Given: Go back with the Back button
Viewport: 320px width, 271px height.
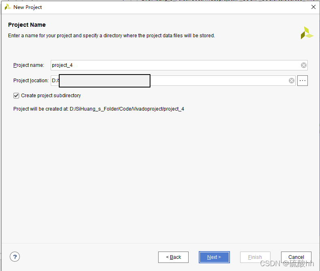Looking at the screenshot, I should [x=173, y=257].
